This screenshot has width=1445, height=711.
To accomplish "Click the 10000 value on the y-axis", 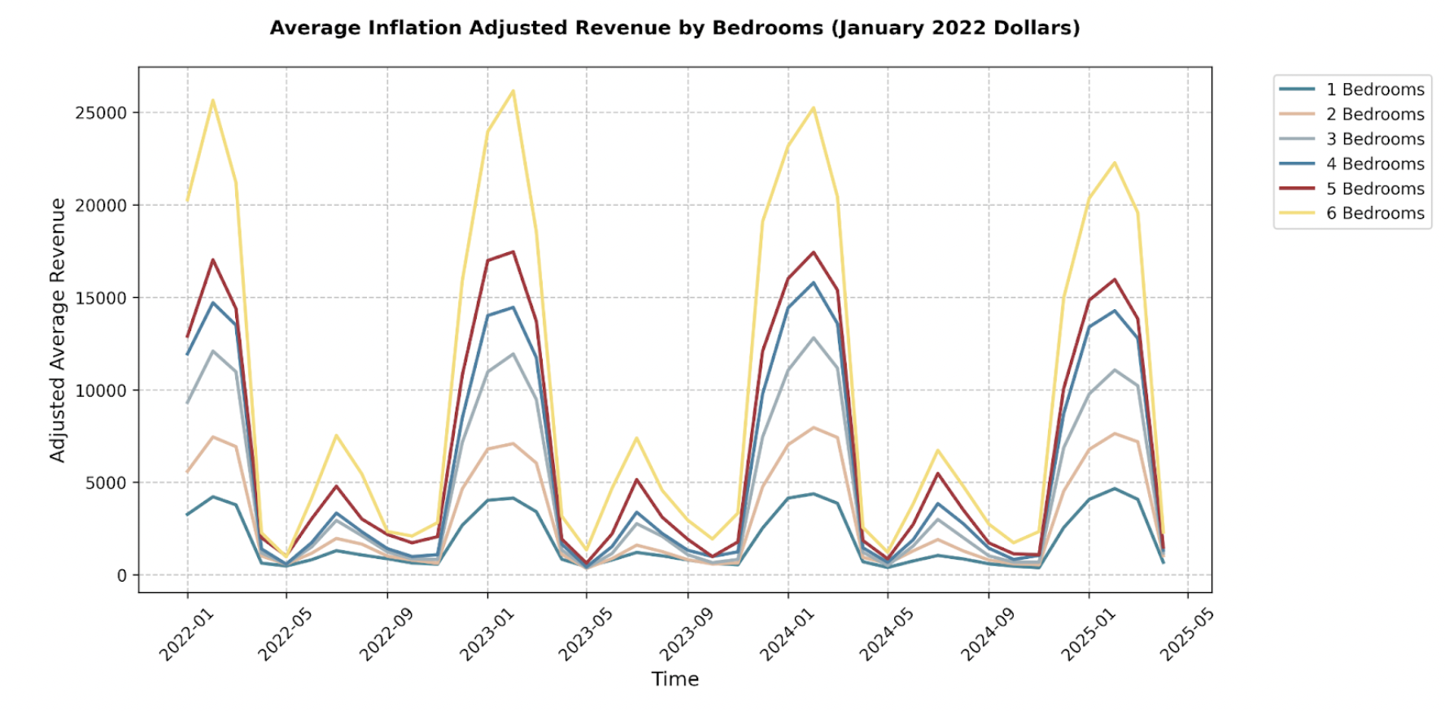I will click(101, 390).
